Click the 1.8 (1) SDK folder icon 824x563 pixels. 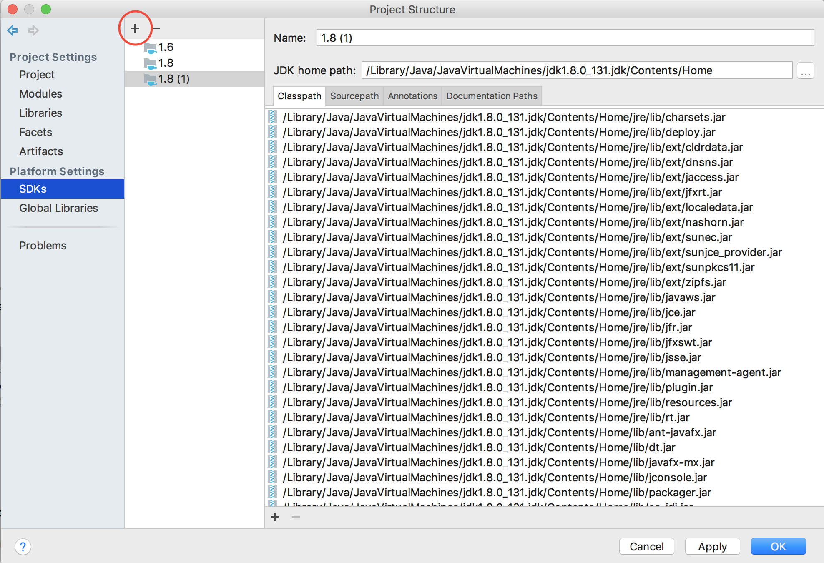pyautogui.click(x=150, y=80)
